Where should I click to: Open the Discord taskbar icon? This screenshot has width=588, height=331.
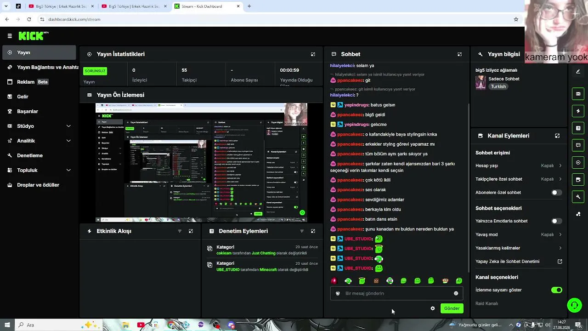pos(231,325)
